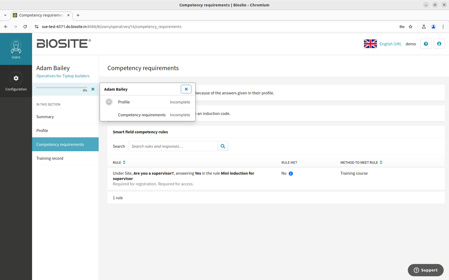The height and width of the screenshot is (280, 449).
Task: Select Profile in the section menu
Action: coord(42,131)
